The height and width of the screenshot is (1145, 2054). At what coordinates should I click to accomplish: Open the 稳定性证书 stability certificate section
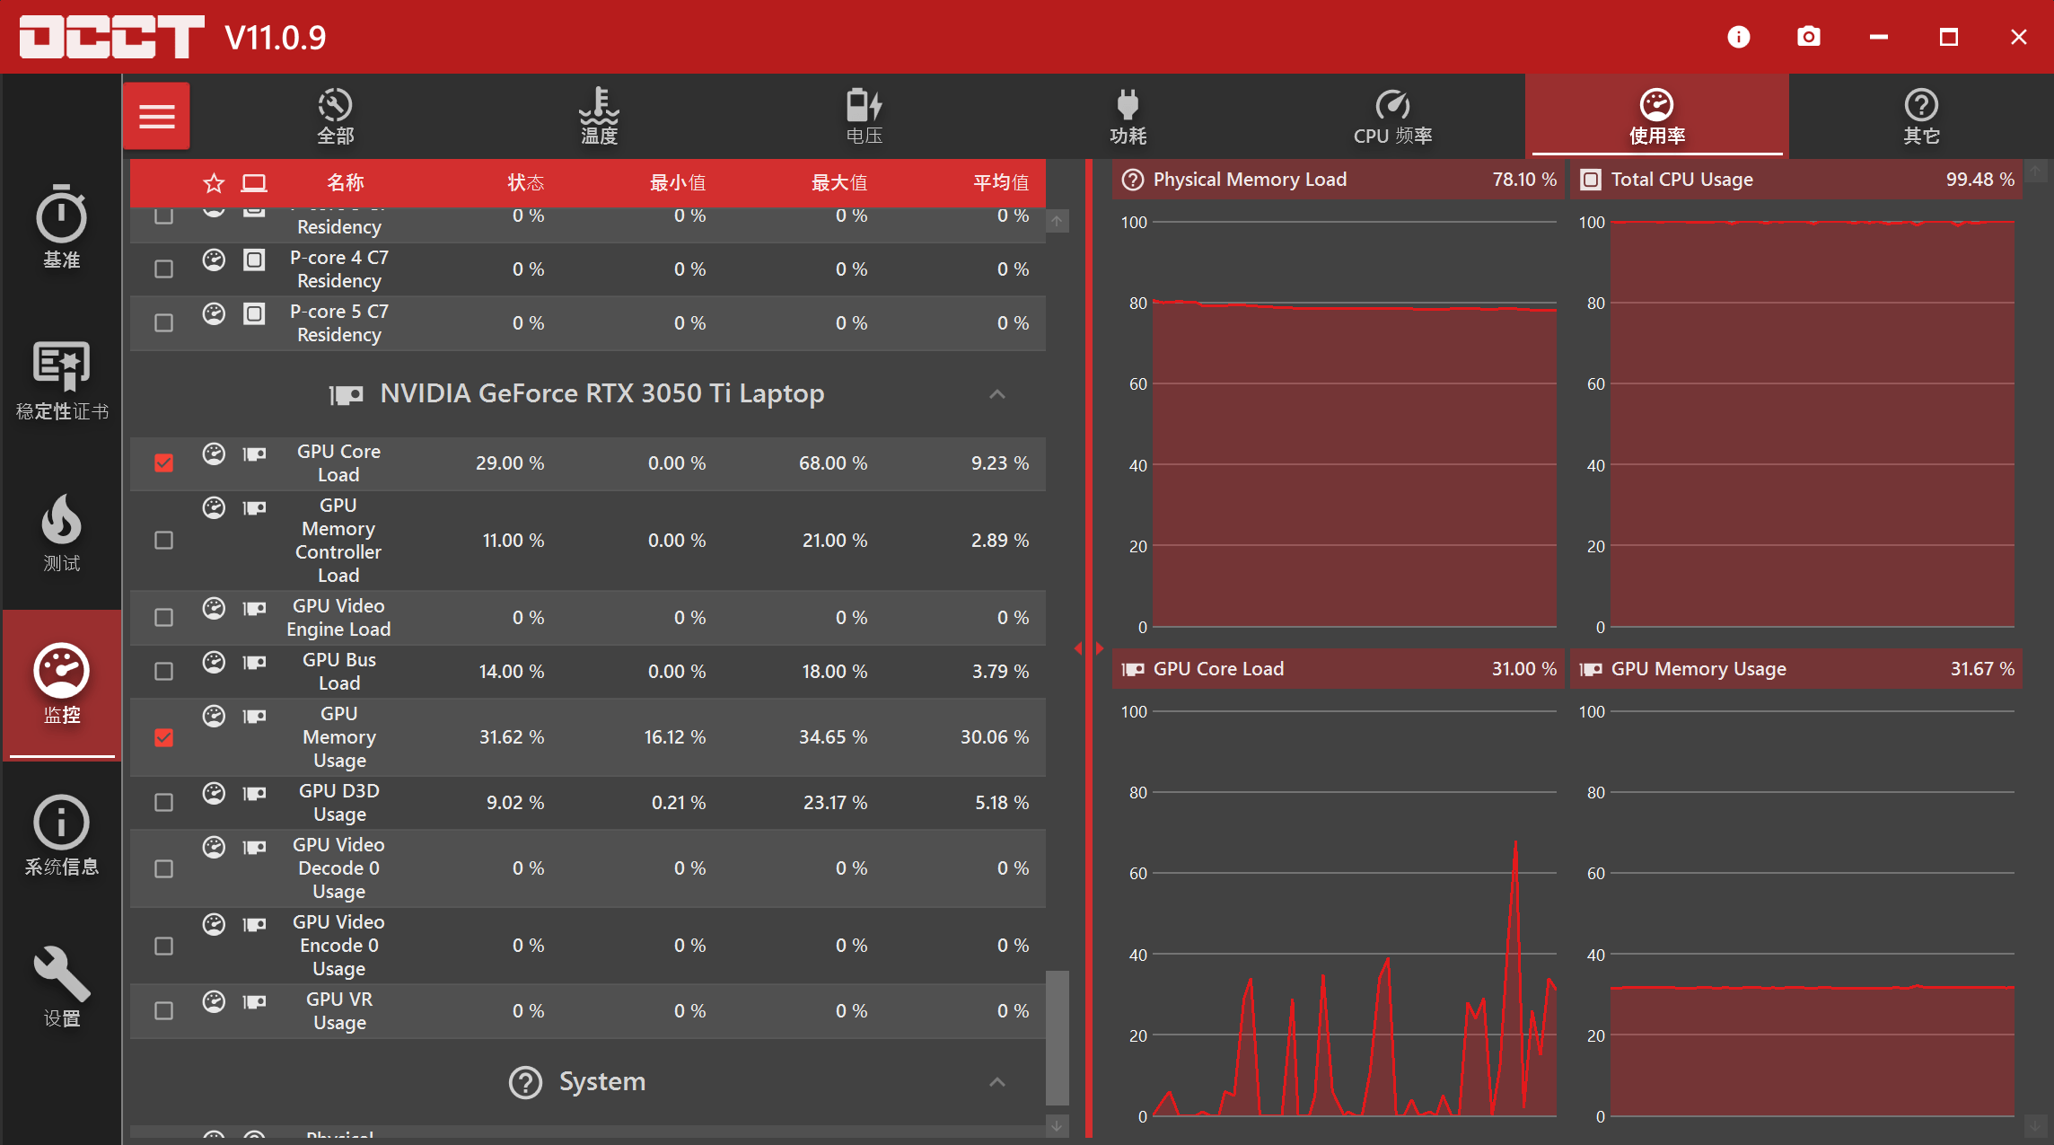click(61, 380)
